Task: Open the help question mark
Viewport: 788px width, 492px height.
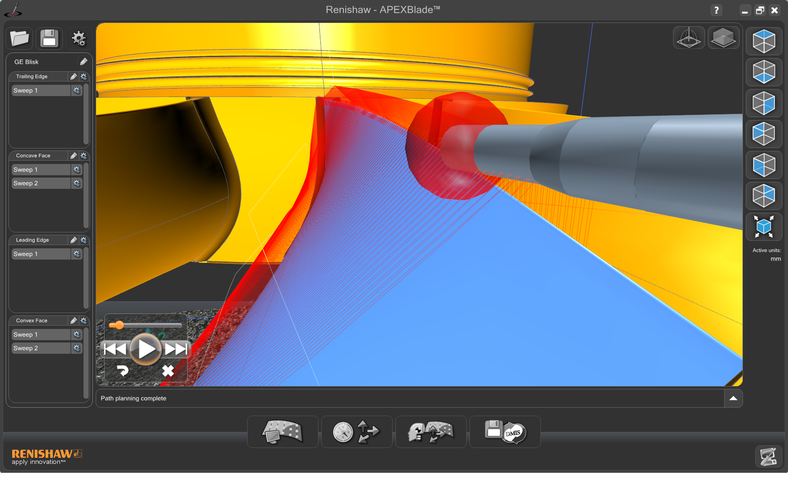Action: pos(716,10)
